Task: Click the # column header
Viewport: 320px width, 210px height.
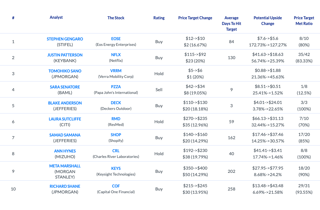Action: pyautogui.click(x=13, y=18)
